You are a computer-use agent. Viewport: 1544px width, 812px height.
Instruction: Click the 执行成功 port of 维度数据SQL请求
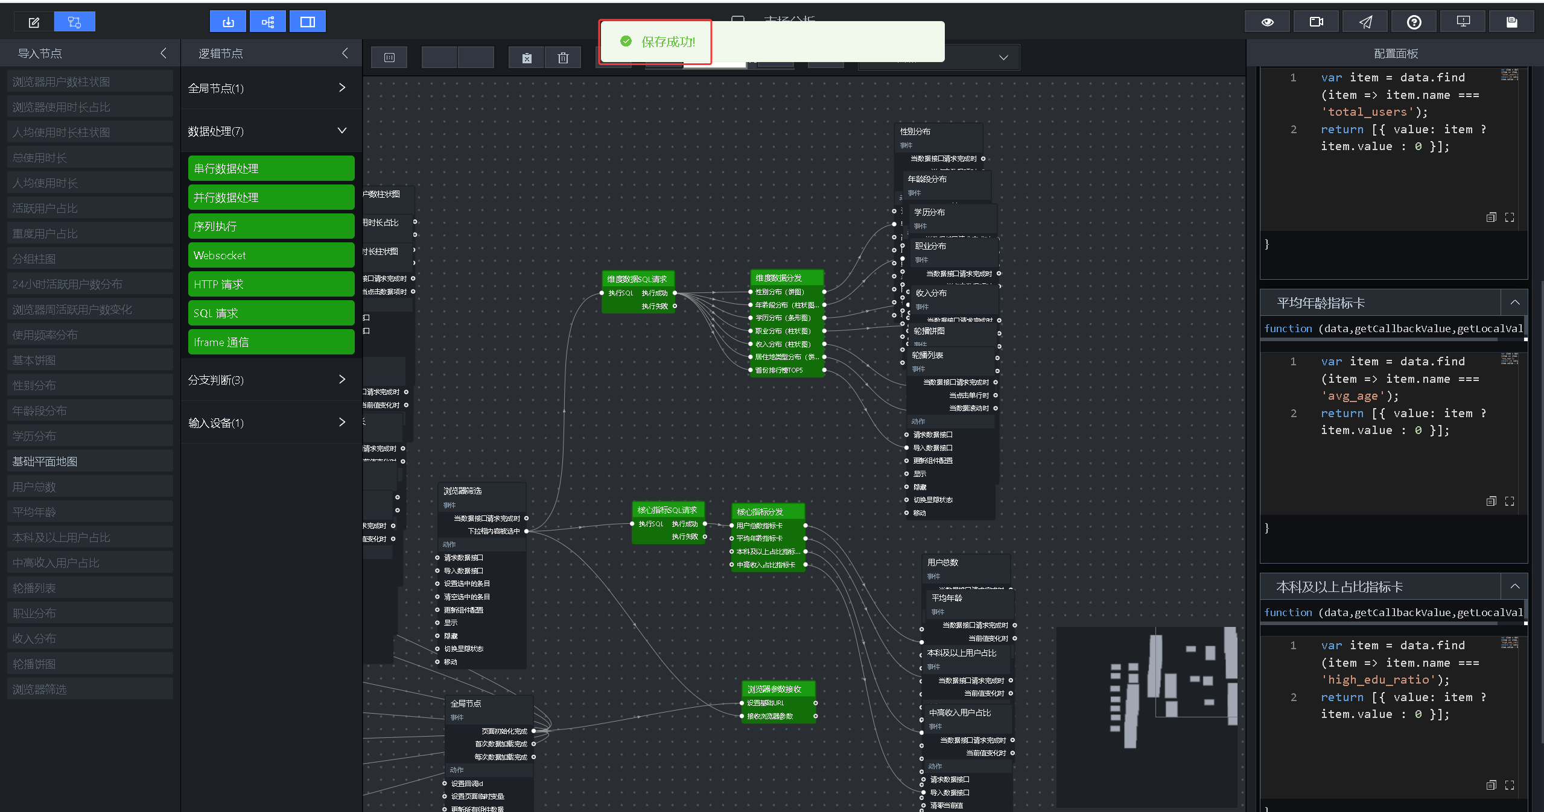tap(675, 293)
